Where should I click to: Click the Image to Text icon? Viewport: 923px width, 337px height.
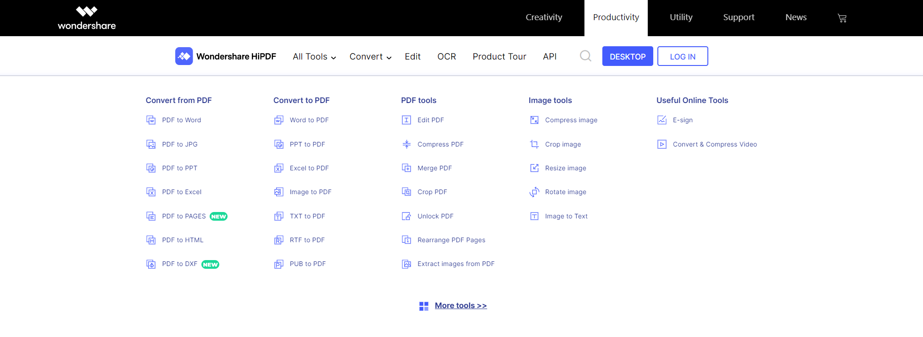tap(534, 216)
